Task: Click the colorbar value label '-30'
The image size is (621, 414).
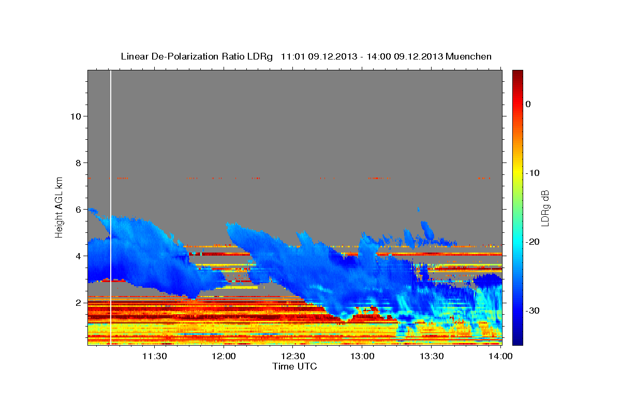Action: [532, 310]
